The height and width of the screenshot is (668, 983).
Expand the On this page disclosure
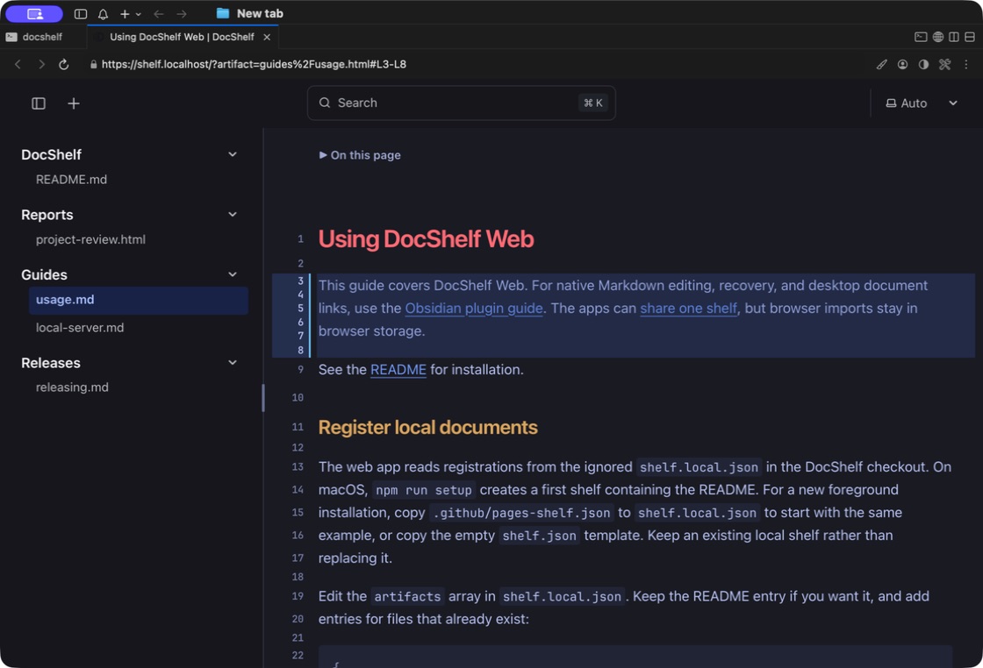pyautogui.click(x=360, y=155)
